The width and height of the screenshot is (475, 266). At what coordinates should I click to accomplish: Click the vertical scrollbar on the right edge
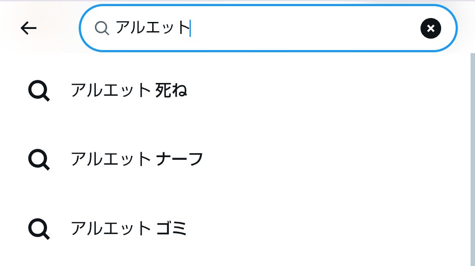click(472, 160)
